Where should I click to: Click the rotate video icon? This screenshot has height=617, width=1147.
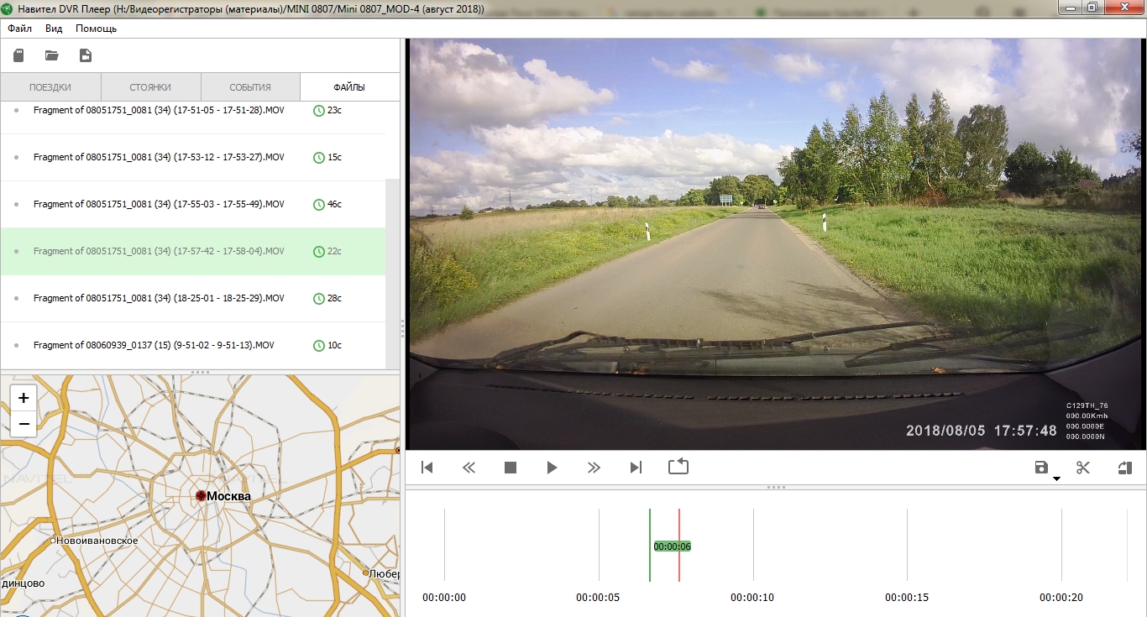click(x=678, y=467)
